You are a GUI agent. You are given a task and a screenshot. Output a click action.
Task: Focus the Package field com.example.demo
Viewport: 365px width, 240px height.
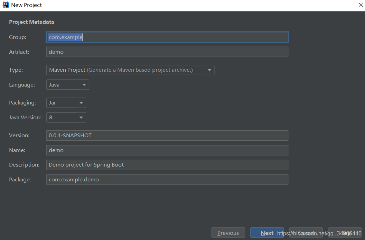[167, 180]
